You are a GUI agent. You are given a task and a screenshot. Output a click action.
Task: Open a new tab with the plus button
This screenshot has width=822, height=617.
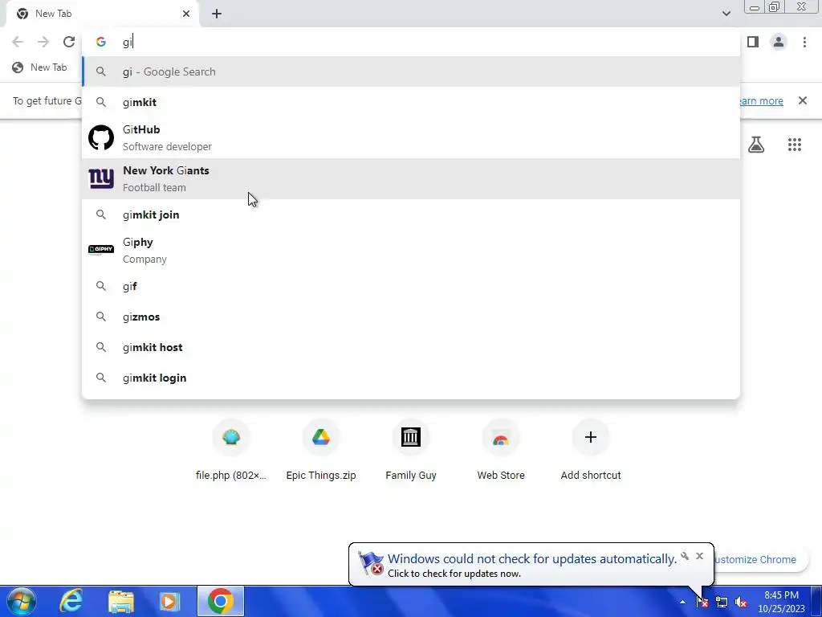tap(217, 14)
